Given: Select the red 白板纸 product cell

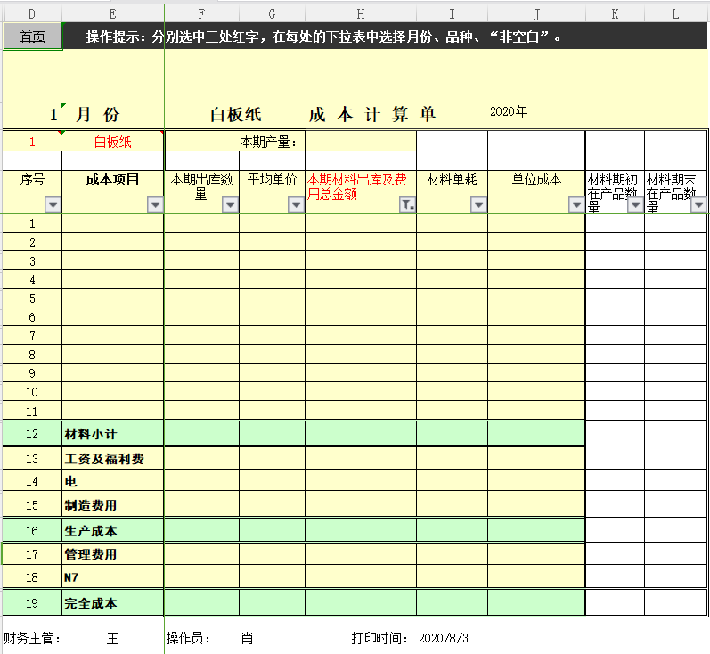Looking at the screenshot, I should (x=113, y=142).
